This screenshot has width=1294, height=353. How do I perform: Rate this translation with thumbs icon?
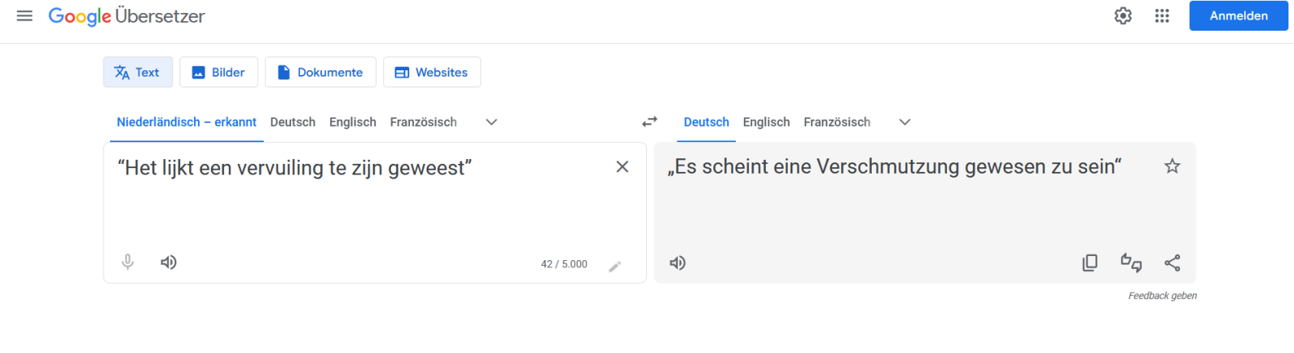click(1131, 263)
